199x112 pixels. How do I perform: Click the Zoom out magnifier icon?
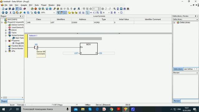coord(39,12)
